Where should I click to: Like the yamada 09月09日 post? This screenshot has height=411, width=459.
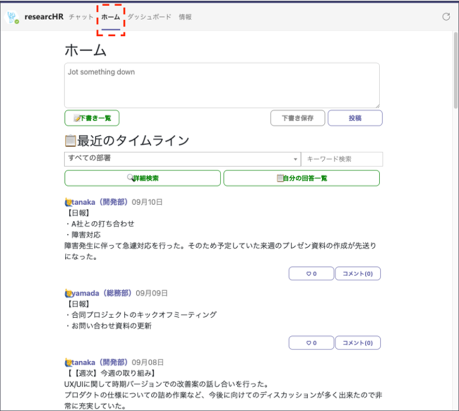click(x=311, y=343)
